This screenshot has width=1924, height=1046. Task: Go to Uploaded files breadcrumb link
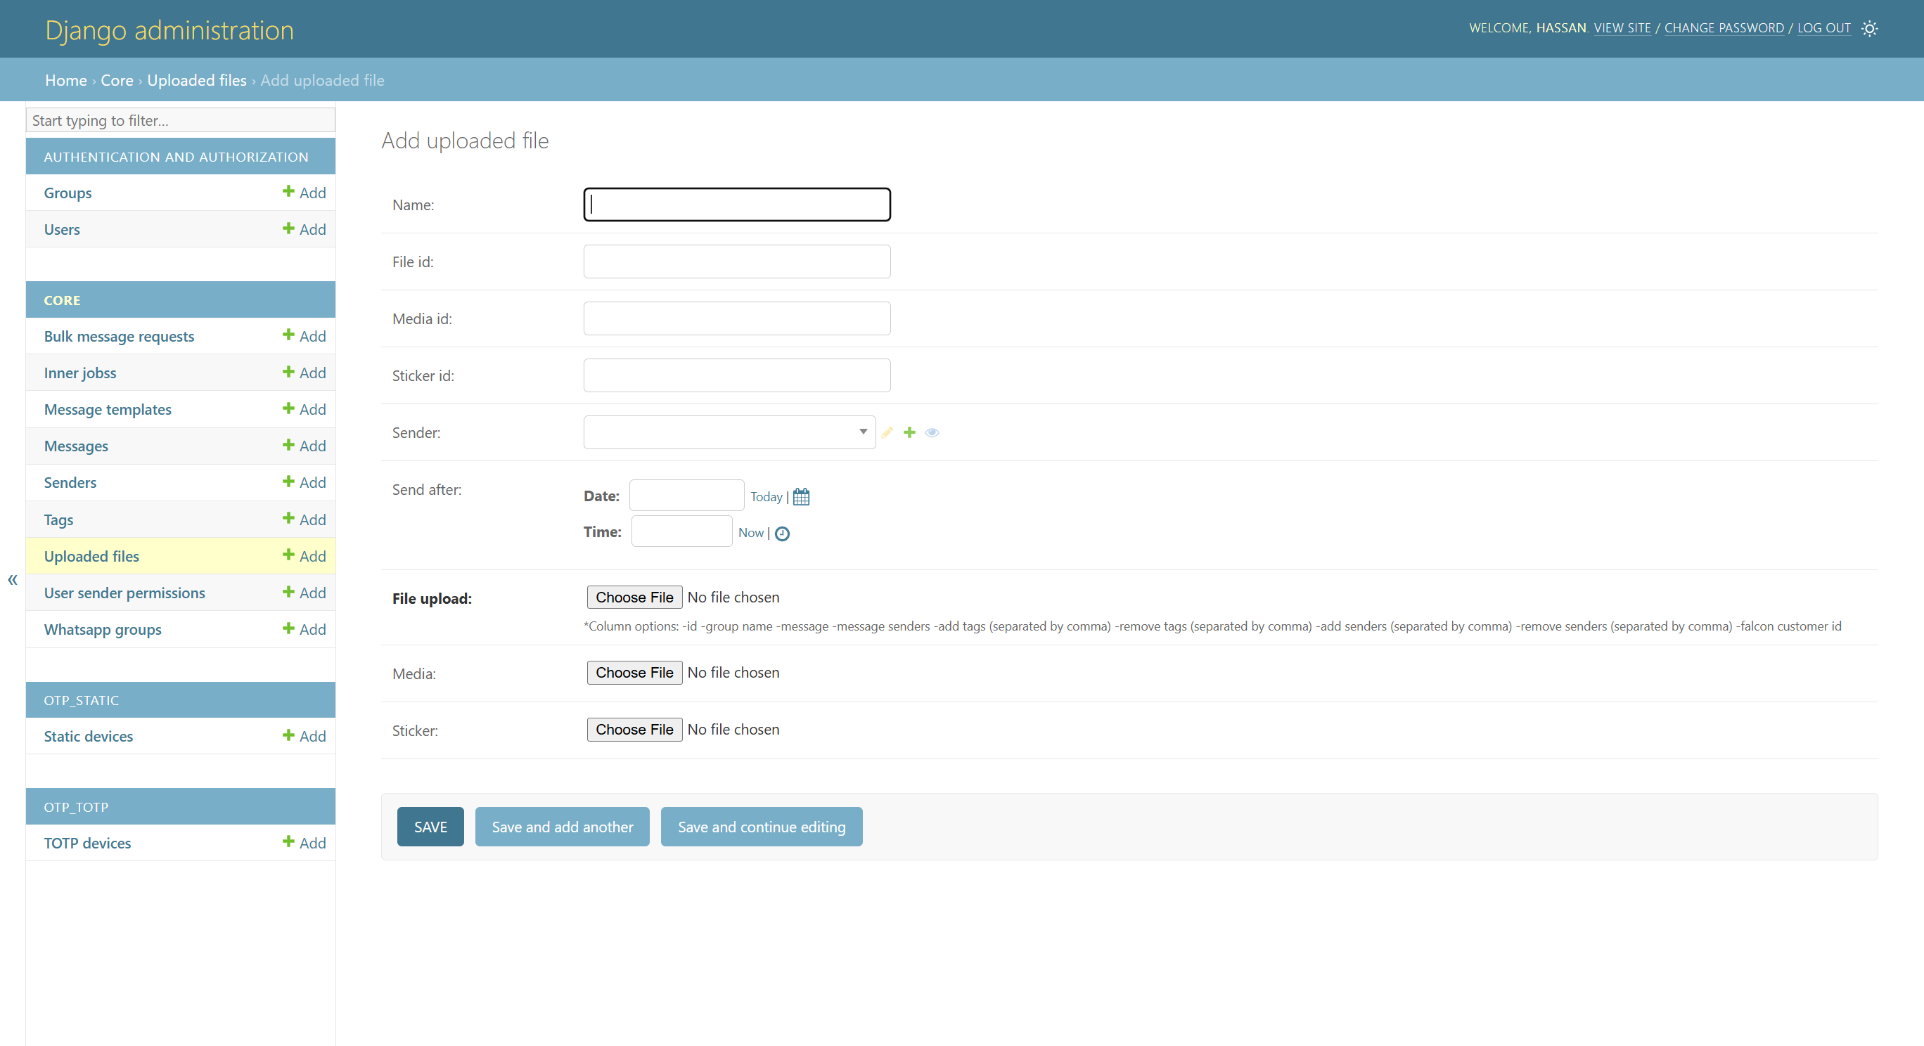tap(196, 80)
